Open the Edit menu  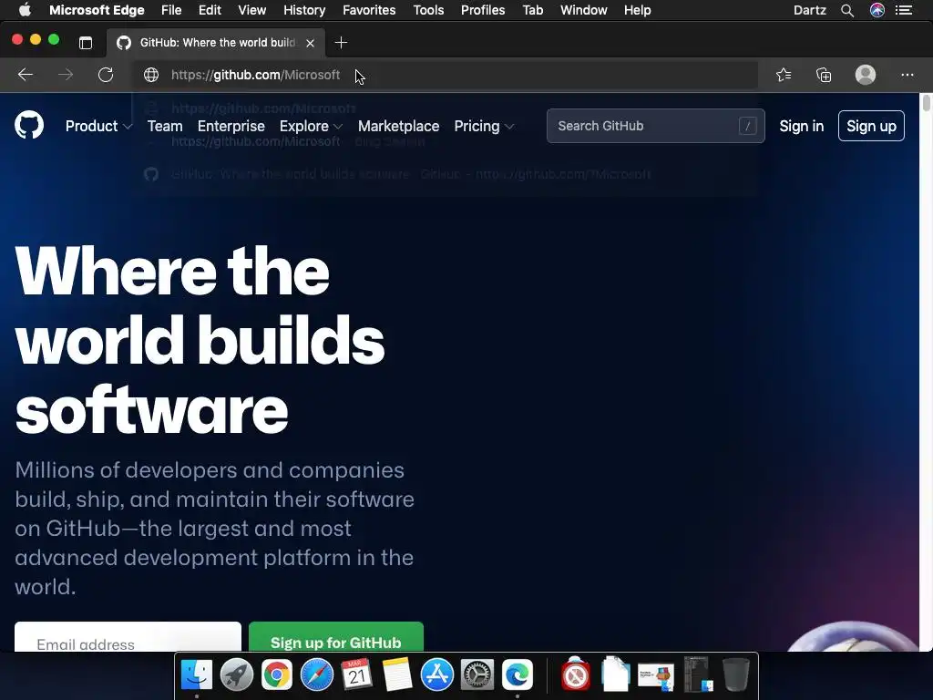(210, 10)
